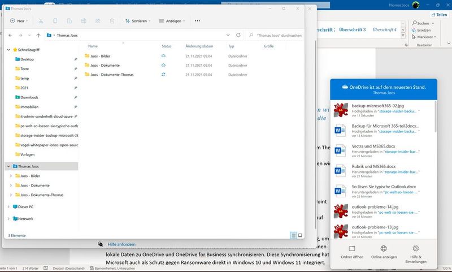452x272 pixels.
Task: Sort by Änderungsdatum column header
Action: [199, 46]
